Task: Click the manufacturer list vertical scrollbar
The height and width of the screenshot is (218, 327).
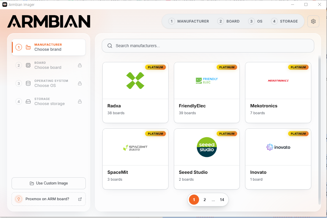Action: click(320, 130)
